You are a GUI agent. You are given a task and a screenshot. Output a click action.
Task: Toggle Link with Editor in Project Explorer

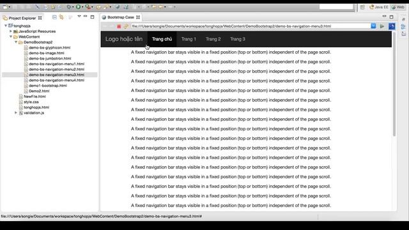pyautogui.click(x=61, y=17)
